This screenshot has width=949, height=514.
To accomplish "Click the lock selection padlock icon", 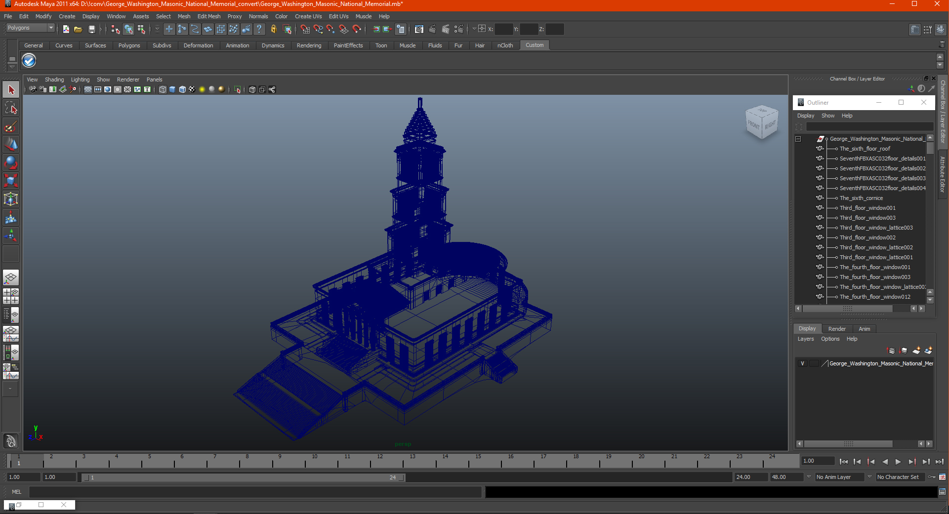I will [273, 29].
